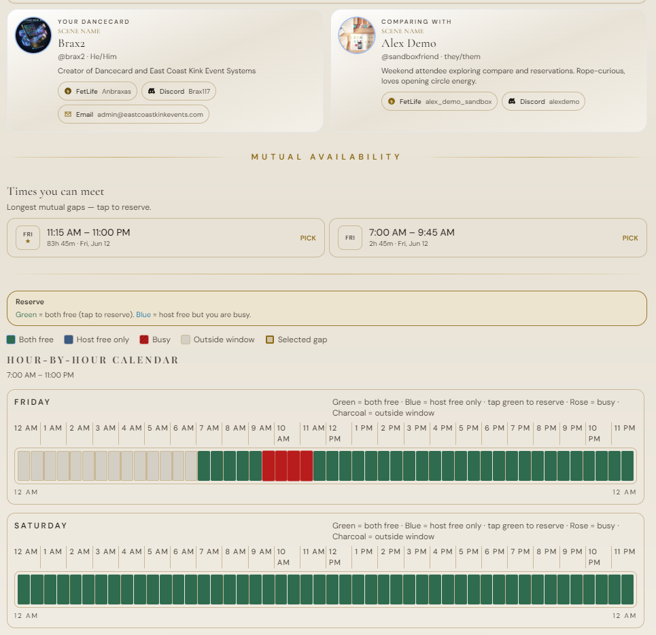Viewport: 656px width, 635px height.
Task: Click the '2h 45m · Fri, Jun 12' duration text
Action: [x=398, y=244]
